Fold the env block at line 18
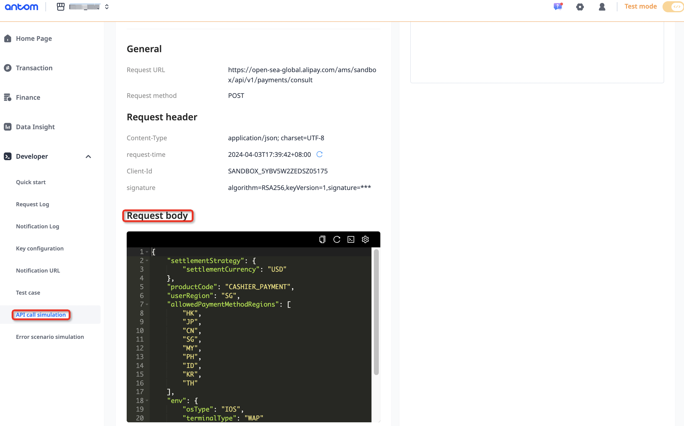The image size is (684, 426). coord(147,401)
